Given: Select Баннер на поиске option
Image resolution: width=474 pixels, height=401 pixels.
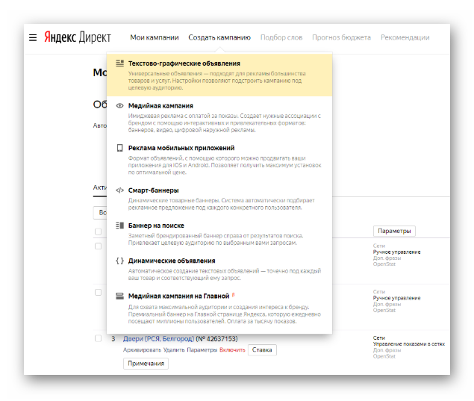Looking at the screenshot, I should click(x=219, y=234).
